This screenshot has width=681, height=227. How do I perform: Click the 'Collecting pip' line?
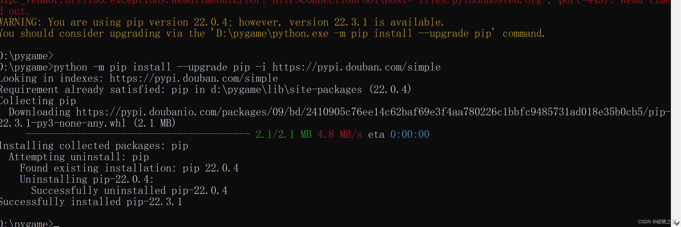[x=38, y=101]
